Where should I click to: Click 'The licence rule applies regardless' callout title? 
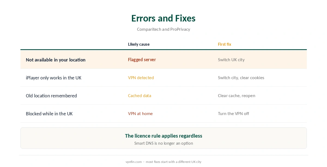point(163,136)
